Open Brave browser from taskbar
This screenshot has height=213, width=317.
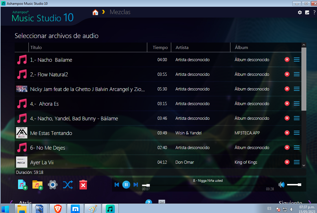58,208
